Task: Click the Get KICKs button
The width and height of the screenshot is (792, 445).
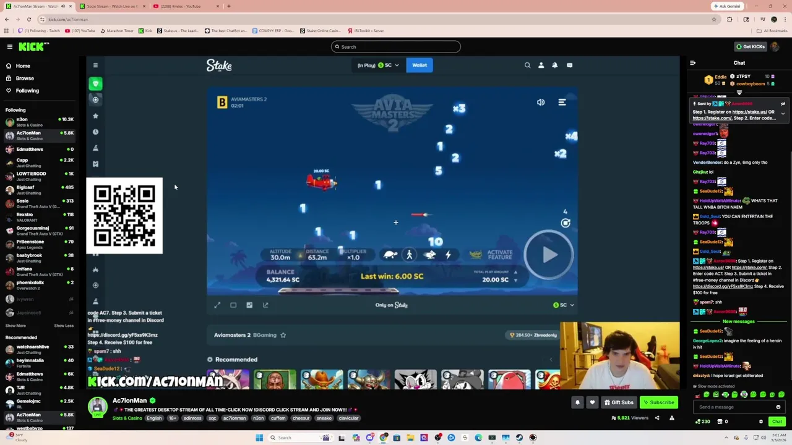Action: [x=750, y=46]
